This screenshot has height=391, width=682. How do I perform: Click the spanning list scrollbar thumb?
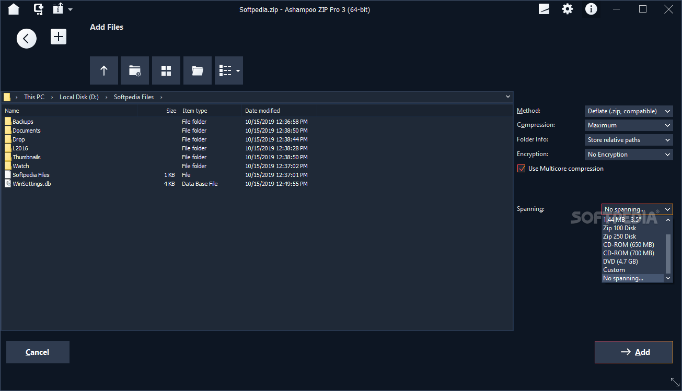[668, 254]
